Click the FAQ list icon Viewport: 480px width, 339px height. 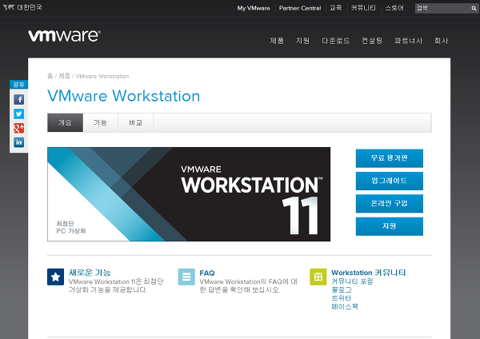pyautogui.click(x=186, y=277)
